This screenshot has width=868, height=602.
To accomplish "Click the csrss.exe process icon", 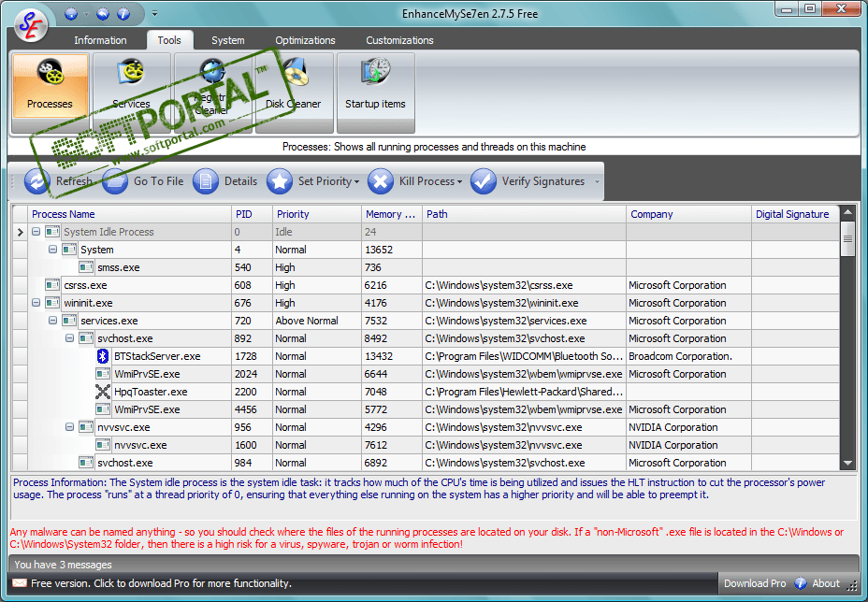I will pyautogui.click(x=52, y=285).
